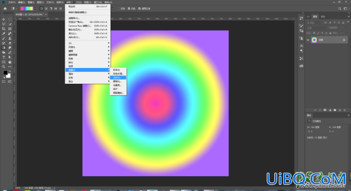
Task: Select the Crop tool
Action: [3, 29]
